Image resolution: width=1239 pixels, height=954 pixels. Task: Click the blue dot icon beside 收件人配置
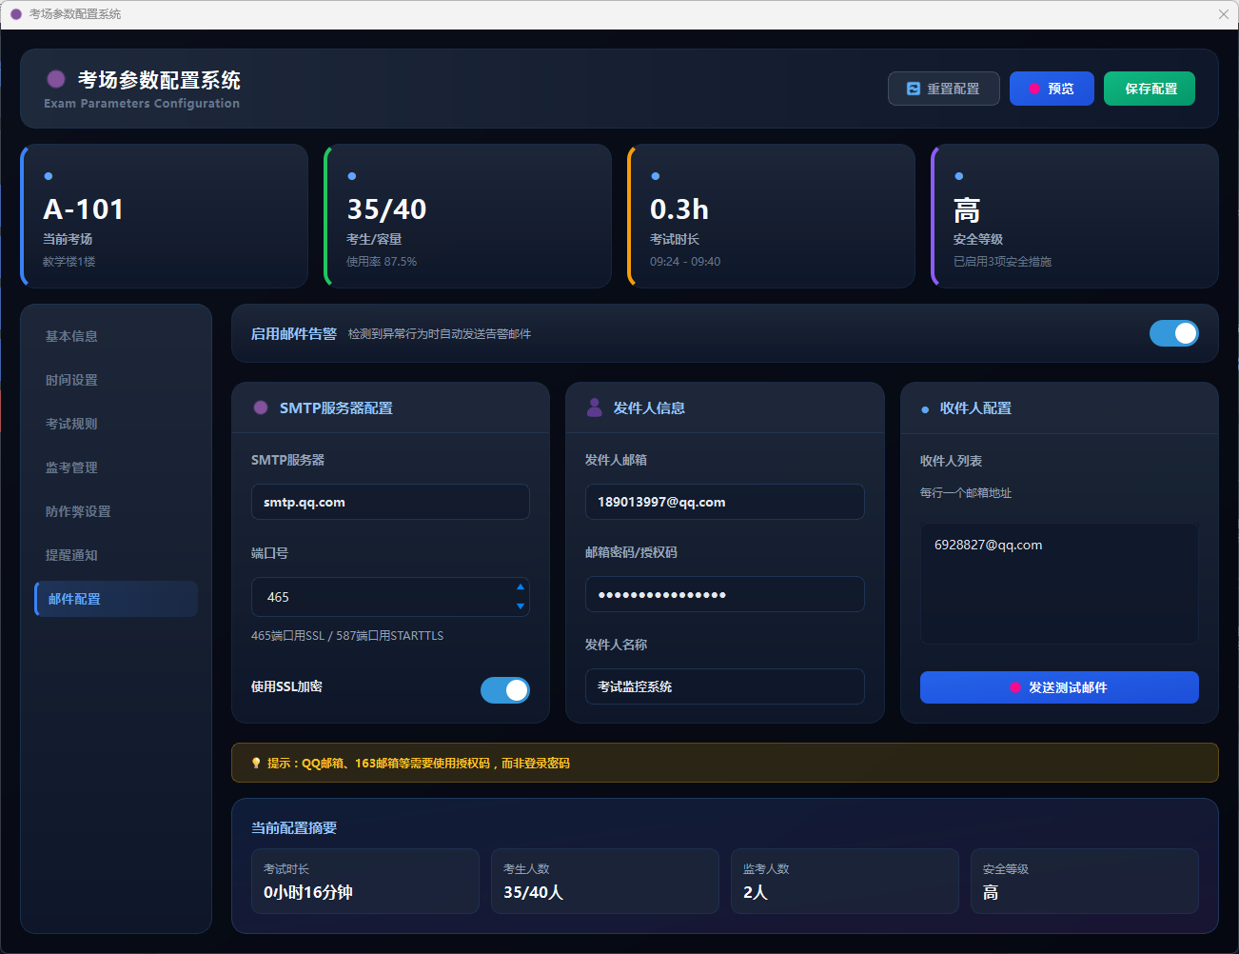point(925,409)
